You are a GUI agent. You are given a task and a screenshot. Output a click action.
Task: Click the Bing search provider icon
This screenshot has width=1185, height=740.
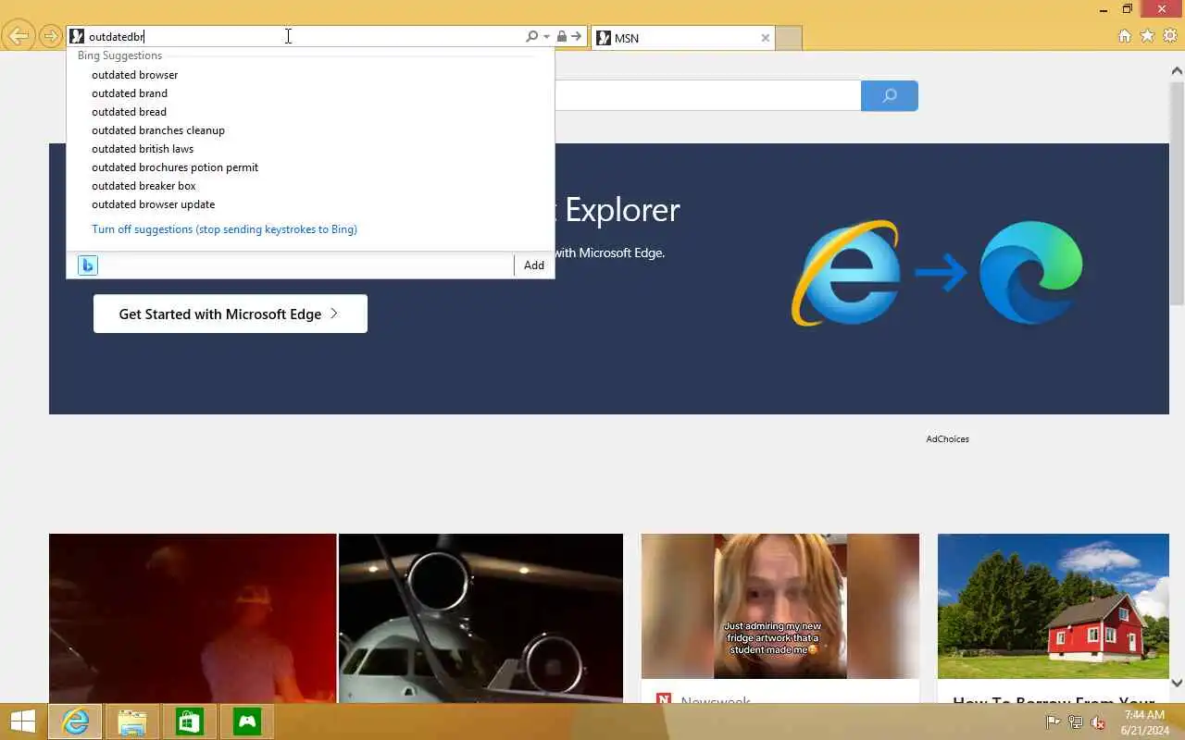(88, 265)
